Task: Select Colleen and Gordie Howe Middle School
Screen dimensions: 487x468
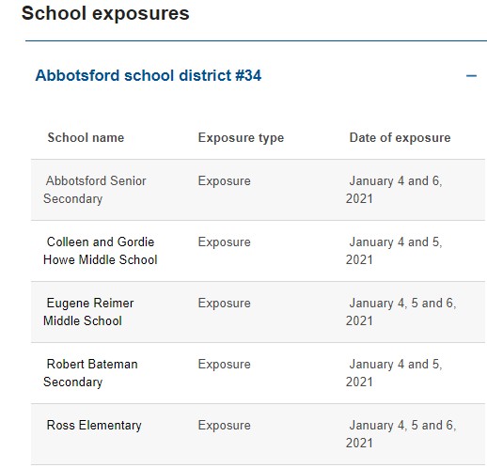Action: pos(101,251)
